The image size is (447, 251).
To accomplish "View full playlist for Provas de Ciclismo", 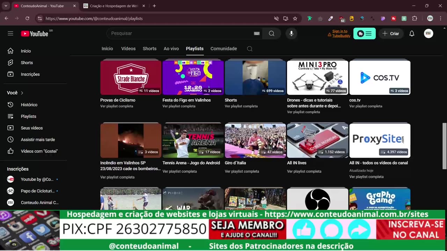I will point(117,106).
